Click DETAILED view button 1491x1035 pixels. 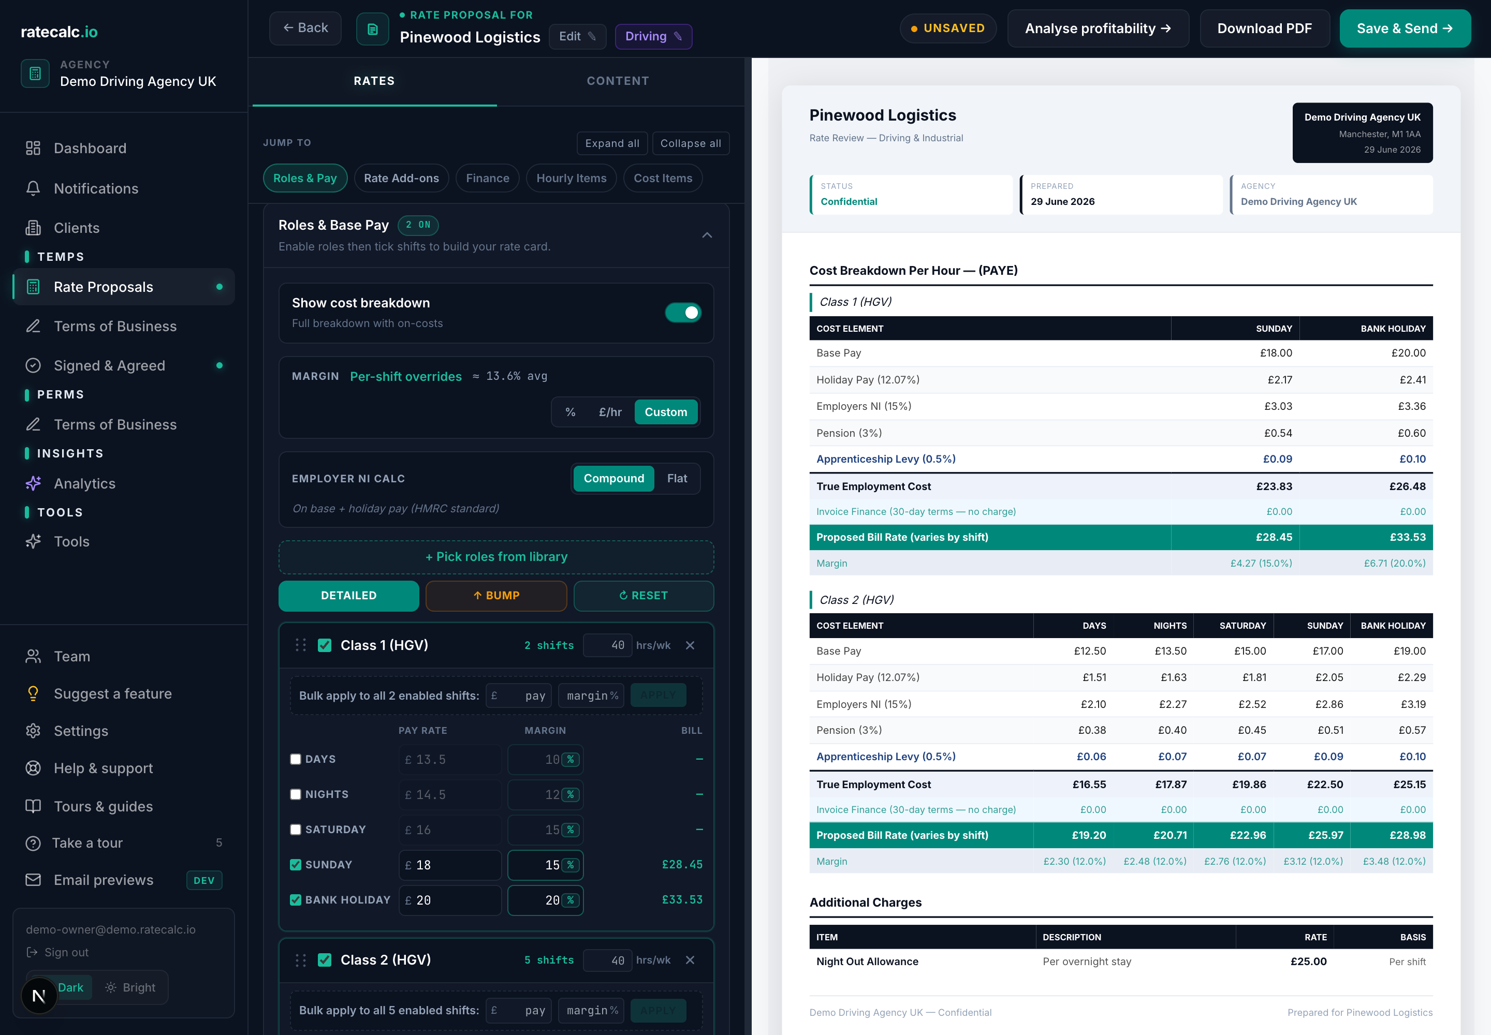[348, 596]
